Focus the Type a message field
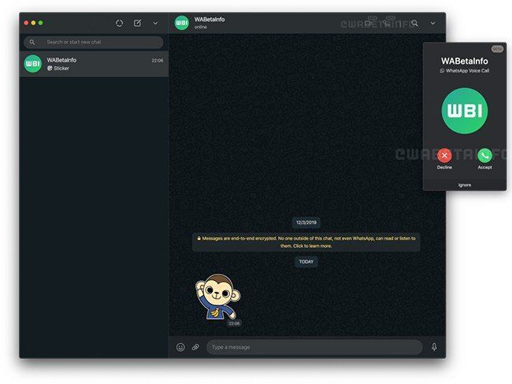This screenshot has width=512, height=384. (x=314, y=347)
